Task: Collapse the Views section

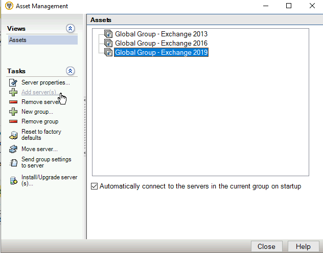Action: coord(70,29)
